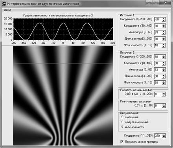Image resolution: width=173 pixels, height=148 pixels.
Task: Click the Source 2 wavelength input field
Action: point(158,76)
